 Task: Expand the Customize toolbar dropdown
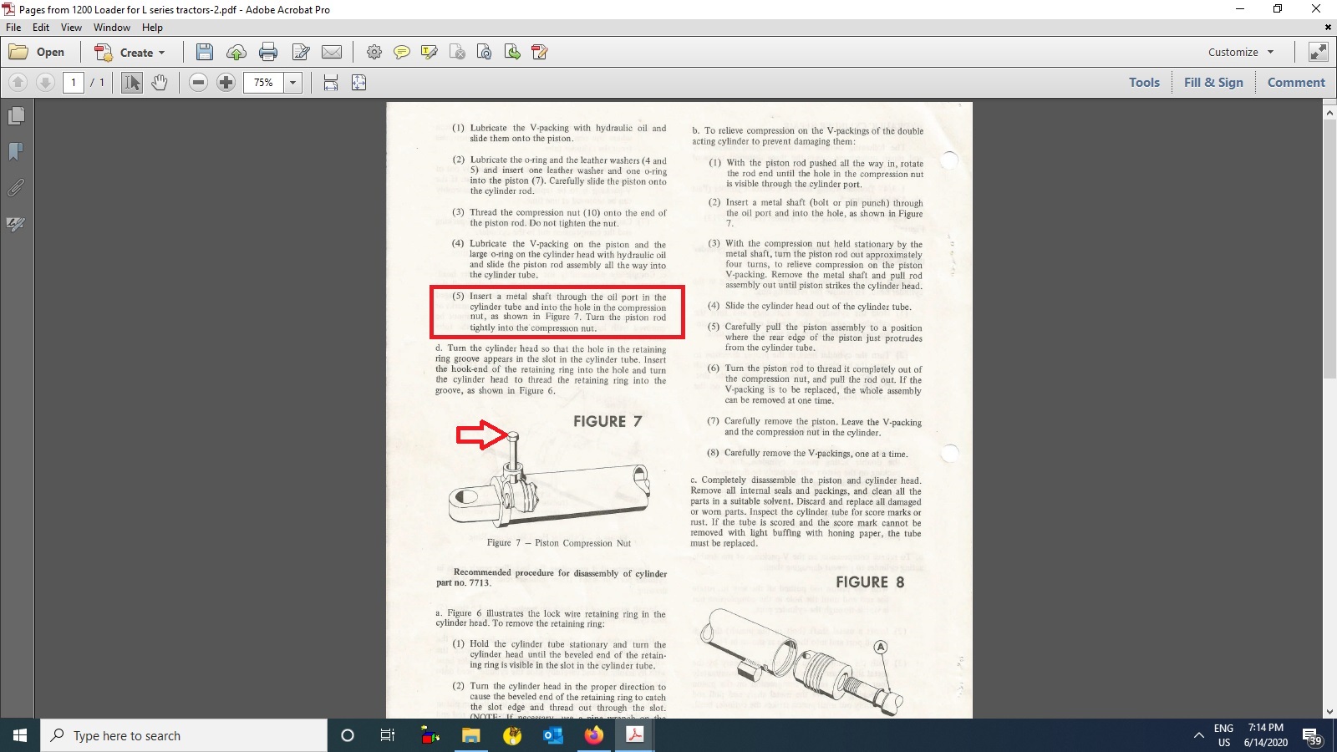point(1241,52)
